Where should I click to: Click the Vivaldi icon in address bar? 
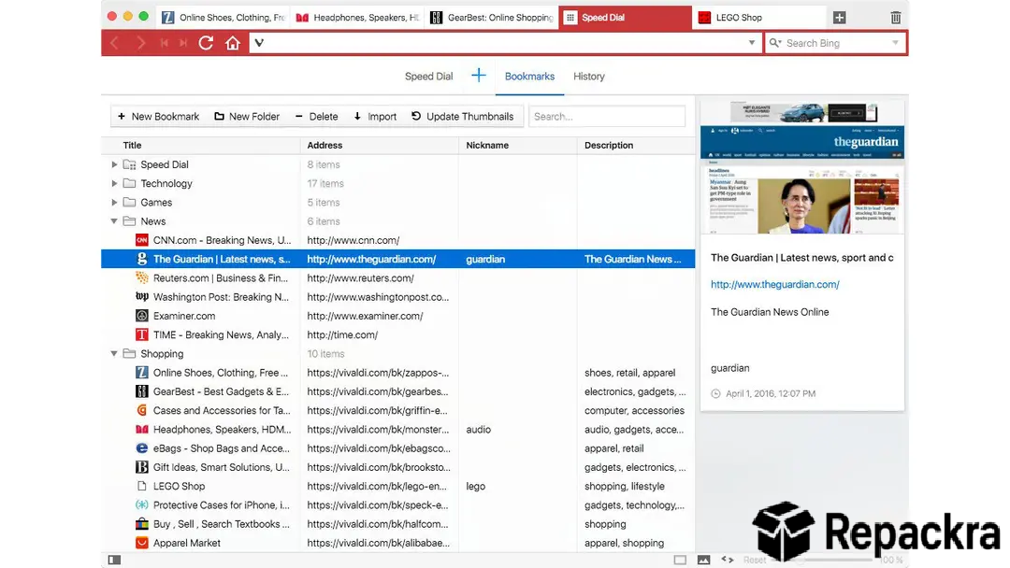(x=259, y=43)
